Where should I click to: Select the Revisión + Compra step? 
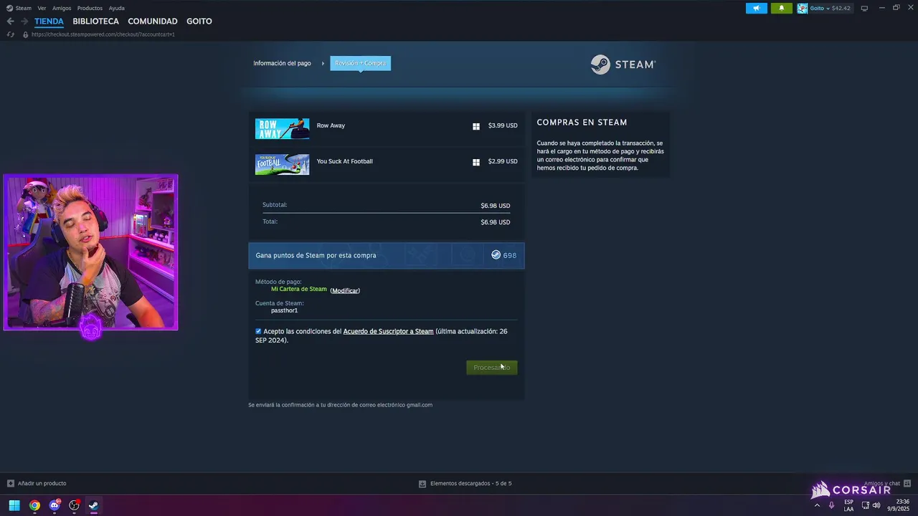(x=360, y=63)
